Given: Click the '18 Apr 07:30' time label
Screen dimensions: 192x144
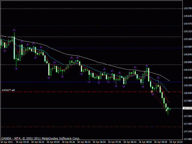Looking at the screenshot, I should (115, 142).
